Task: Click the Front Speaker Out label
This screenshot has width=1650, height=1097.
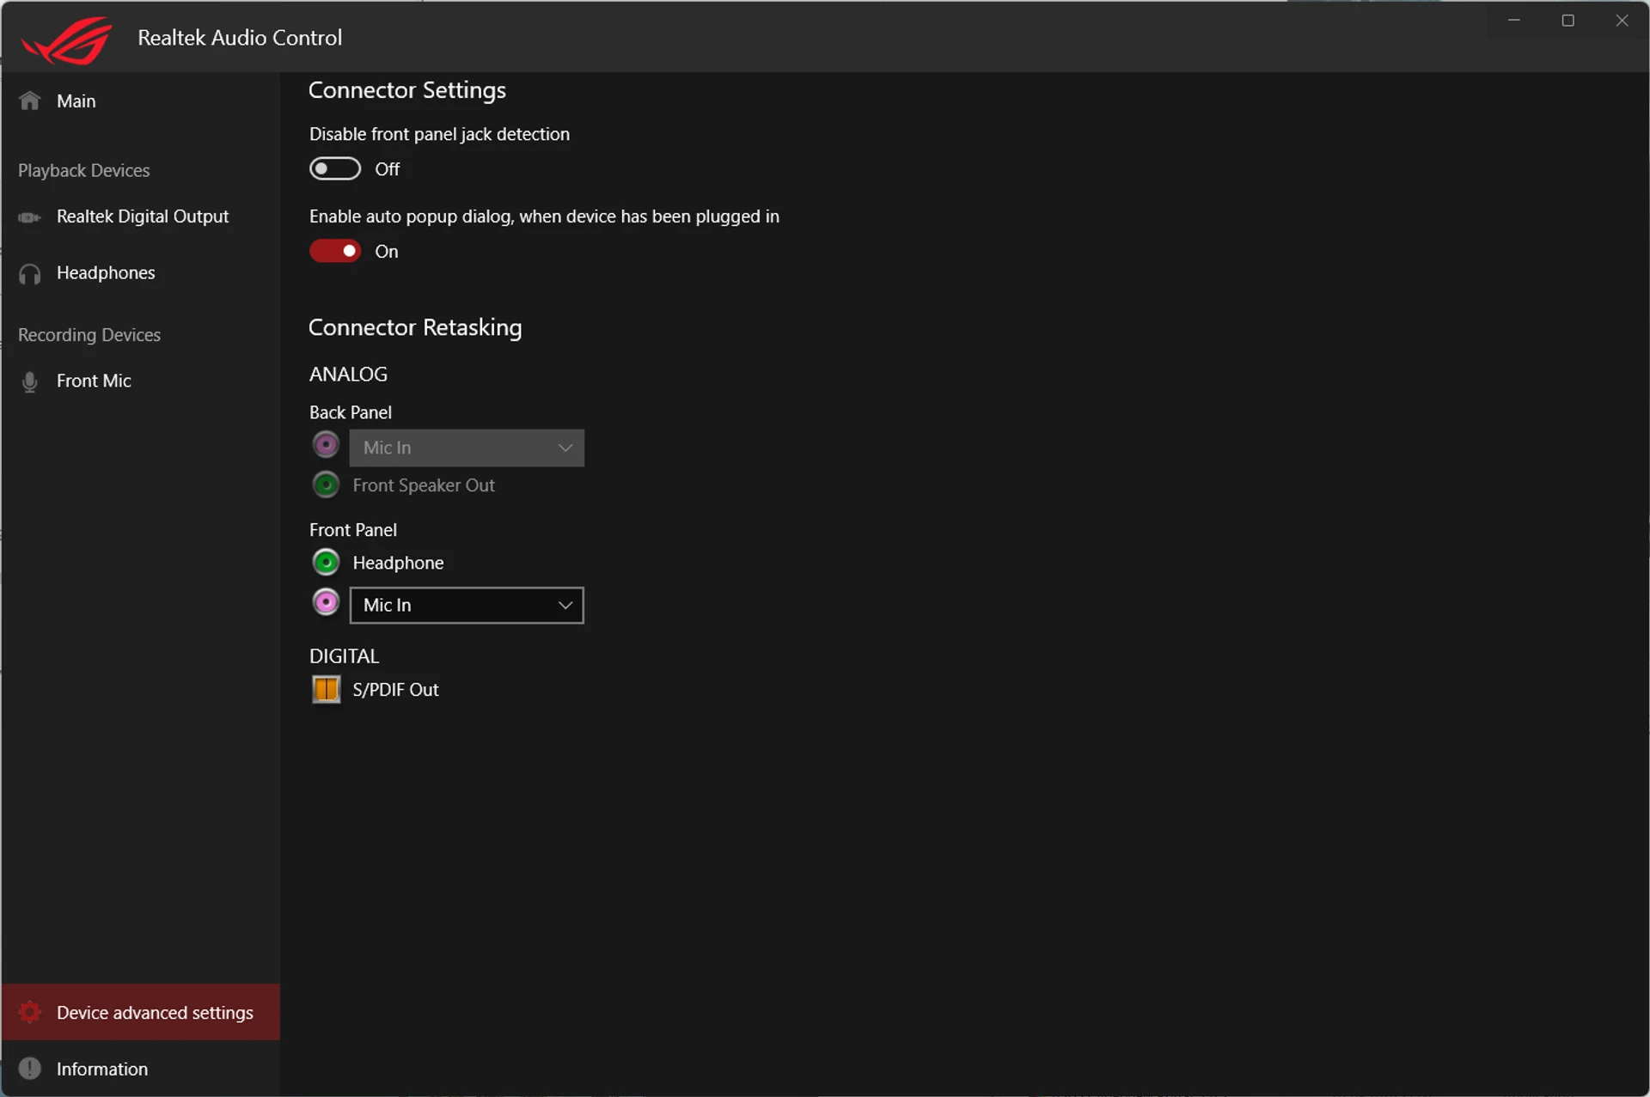Action: point(424,485)
